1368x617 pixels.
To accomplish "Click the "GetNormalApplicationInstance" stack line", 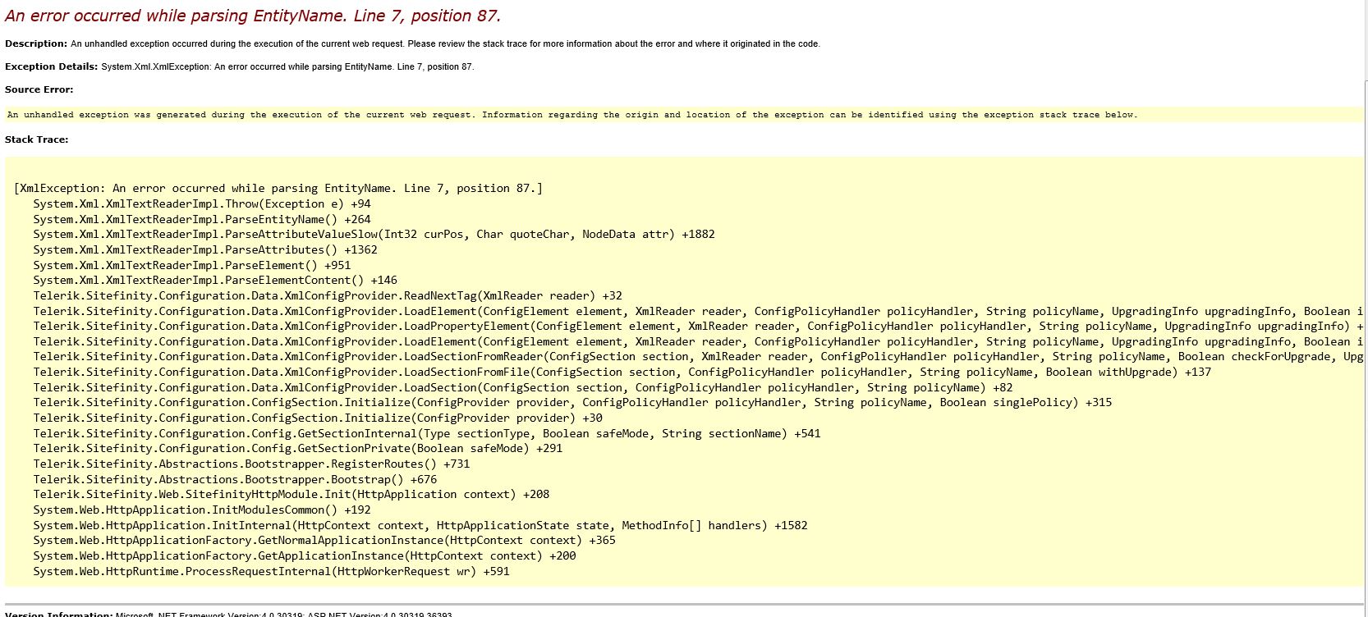I will click(x=324, y=541).
